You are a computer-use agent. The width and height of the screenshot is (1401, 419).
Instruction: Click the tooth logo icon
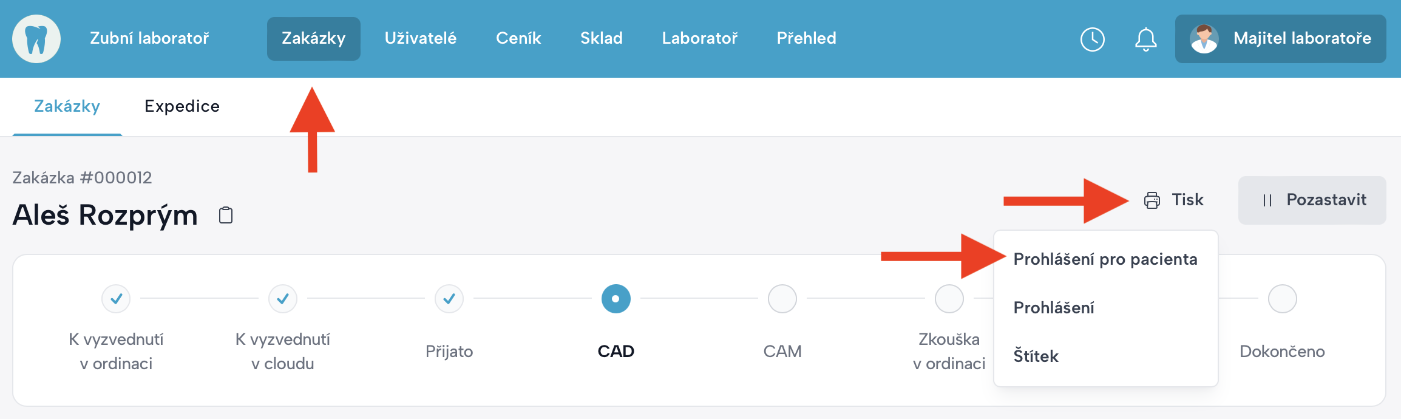[36, 39]
